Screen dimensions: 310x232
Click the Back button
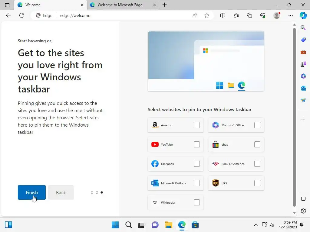click(x=61, y=192)
